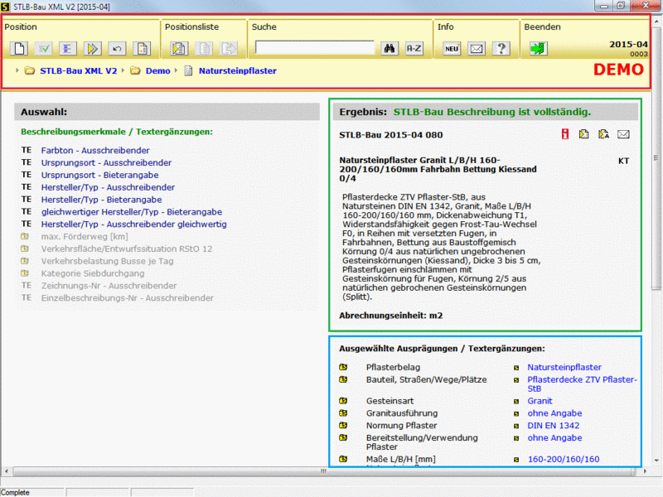Open help with the question mark icon
Viewport: 663px width, 497px height.
(501, 49)
